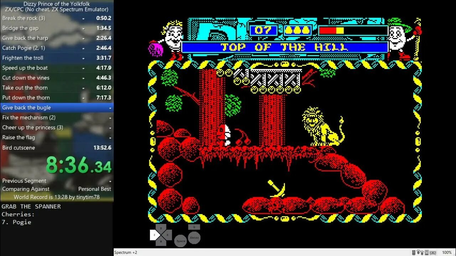This screenshot has width=456, height=256.
Task: Select the Frighten the troll split
Action: coord(57,58)
